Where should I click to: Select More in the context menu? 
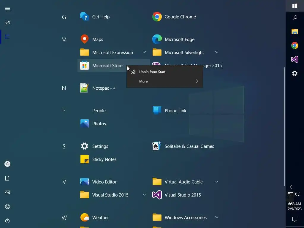click(x=164, y=81)
